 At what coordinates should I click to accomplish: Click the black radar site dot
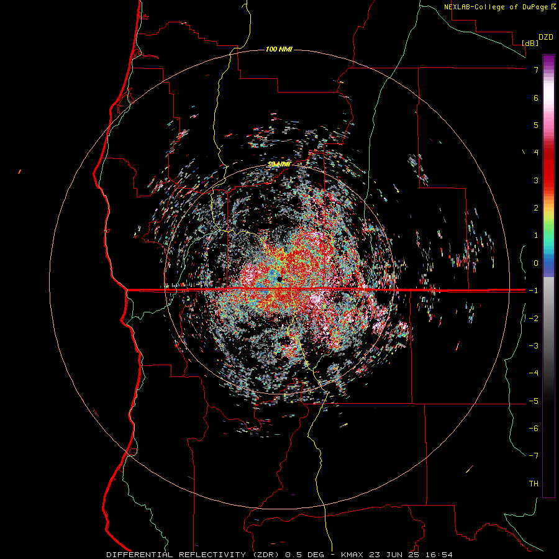pyautogui.click(x=279, y=279)
